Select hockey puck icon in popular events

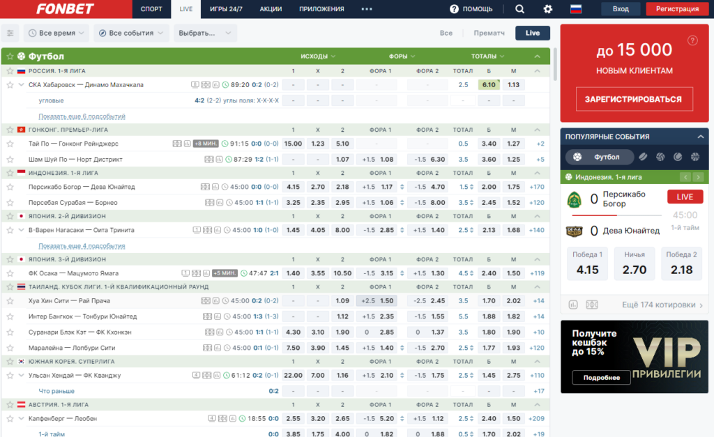(642, 157)
